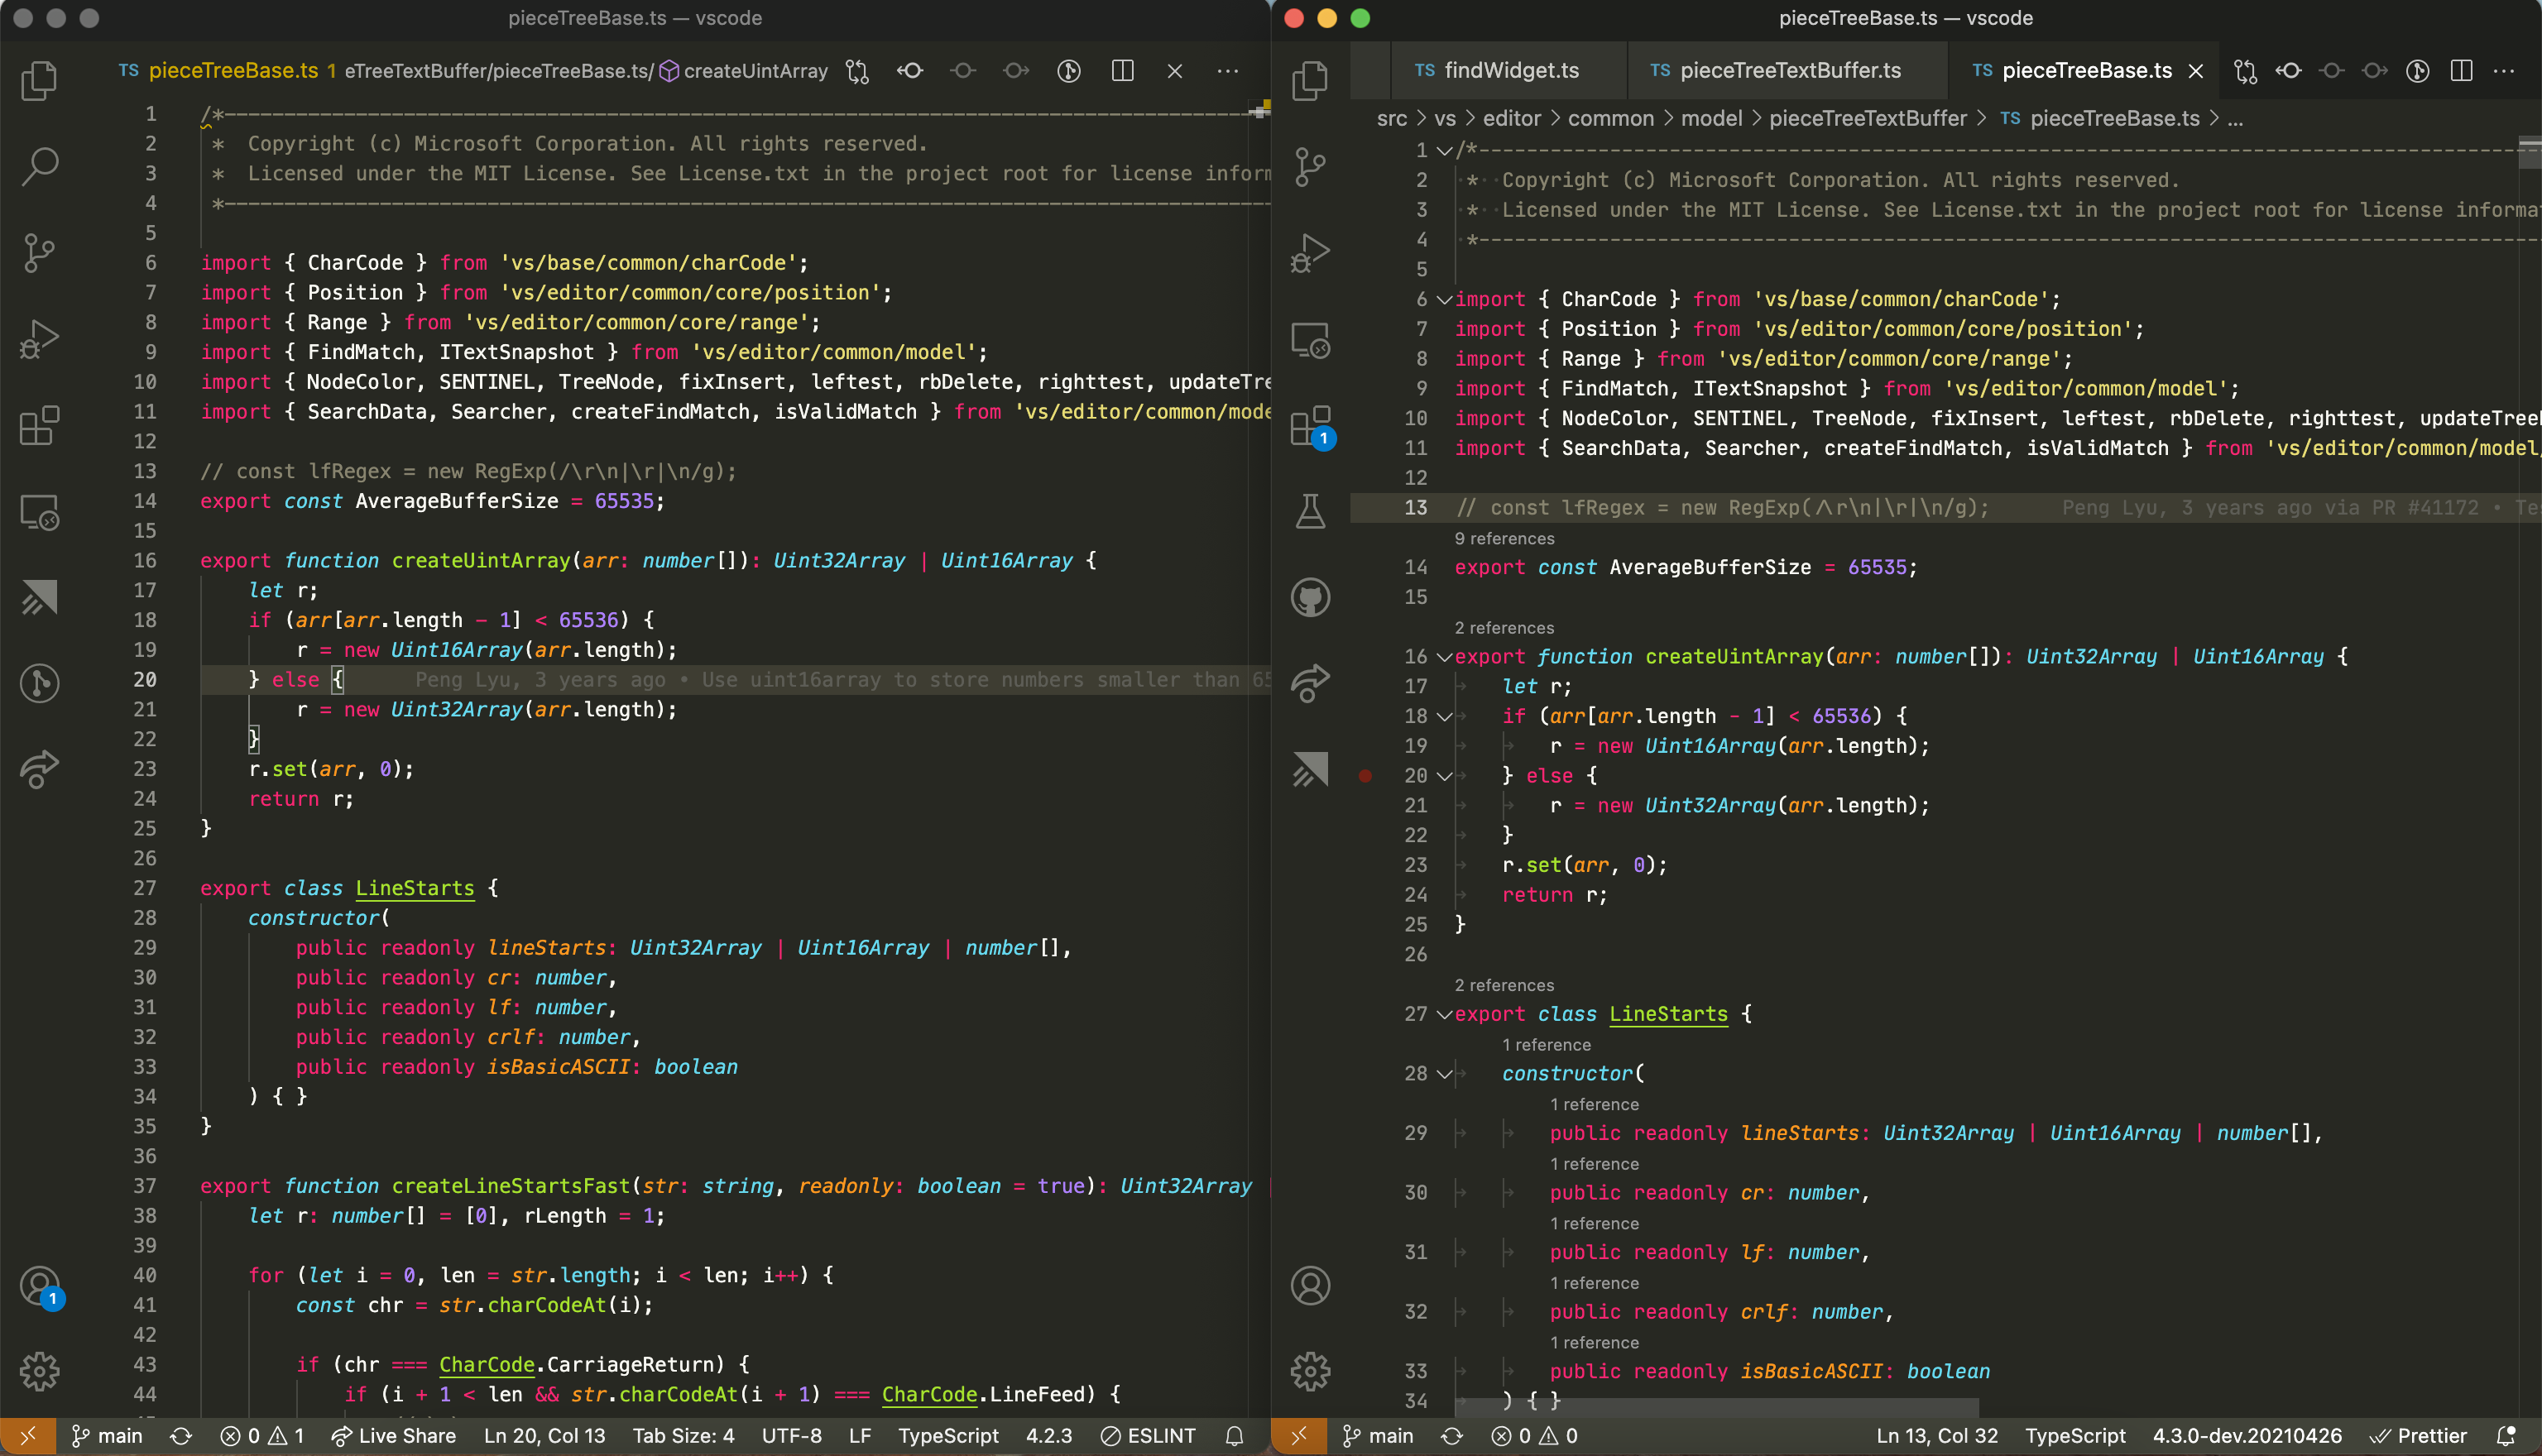Open Manage gear in left window

coord(39,1372)
